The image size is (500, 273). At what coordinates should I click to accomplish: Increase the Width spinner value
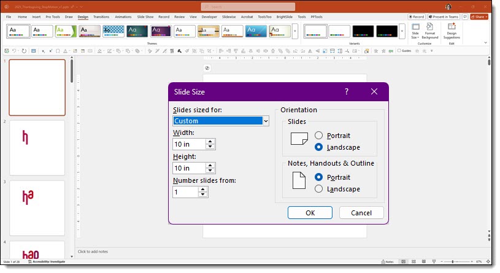(x=211, y=141)
